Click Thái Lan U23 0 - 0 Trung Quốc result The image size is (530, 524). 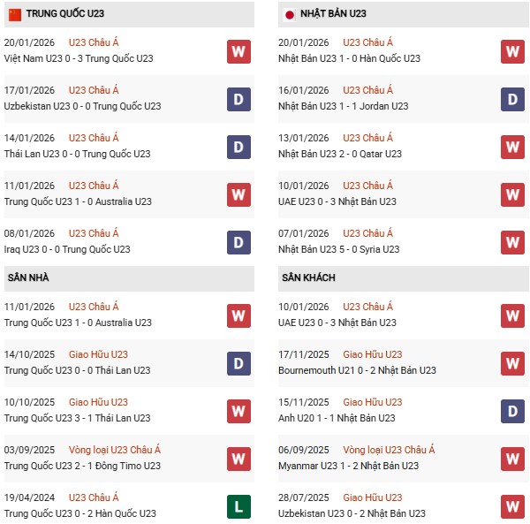coord(77,154)
